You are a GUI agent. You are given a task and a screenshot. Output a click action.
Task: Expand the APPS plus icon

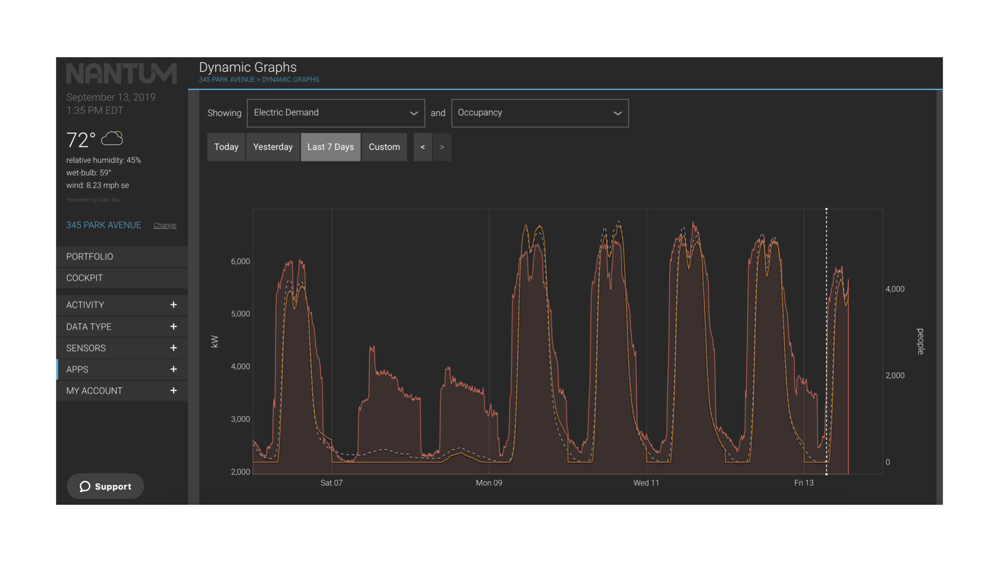pyautogui.click(x=173, y=369)
